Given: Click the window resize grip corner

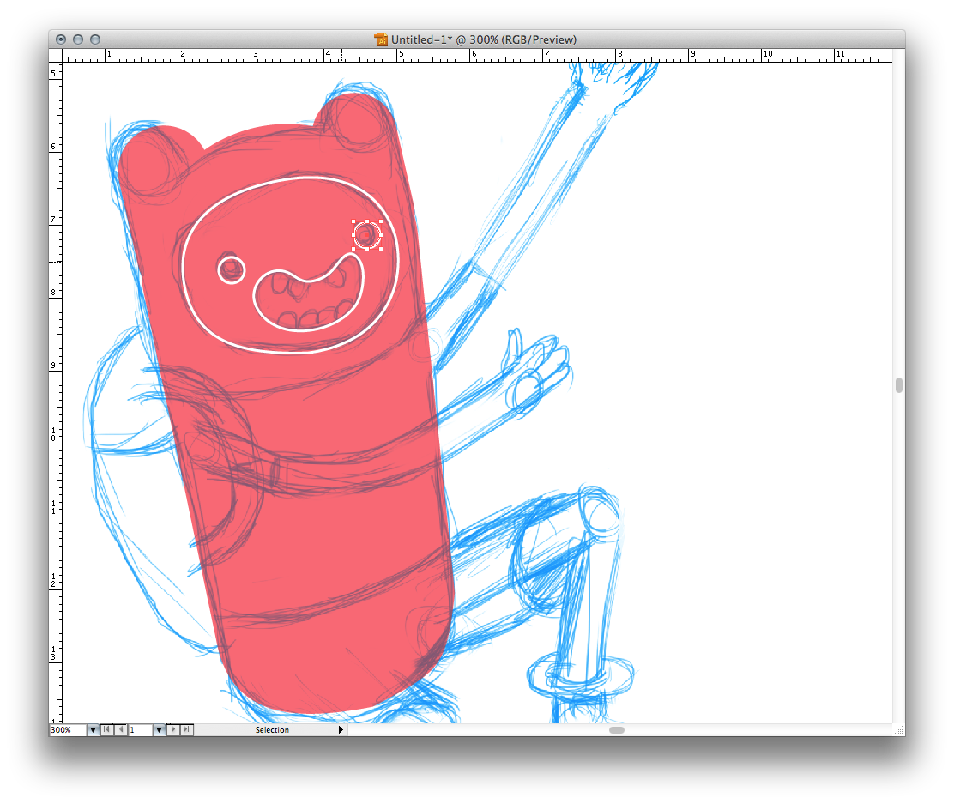Looking at the screenshot, I should pyautogui.click(x=898, y=730).
